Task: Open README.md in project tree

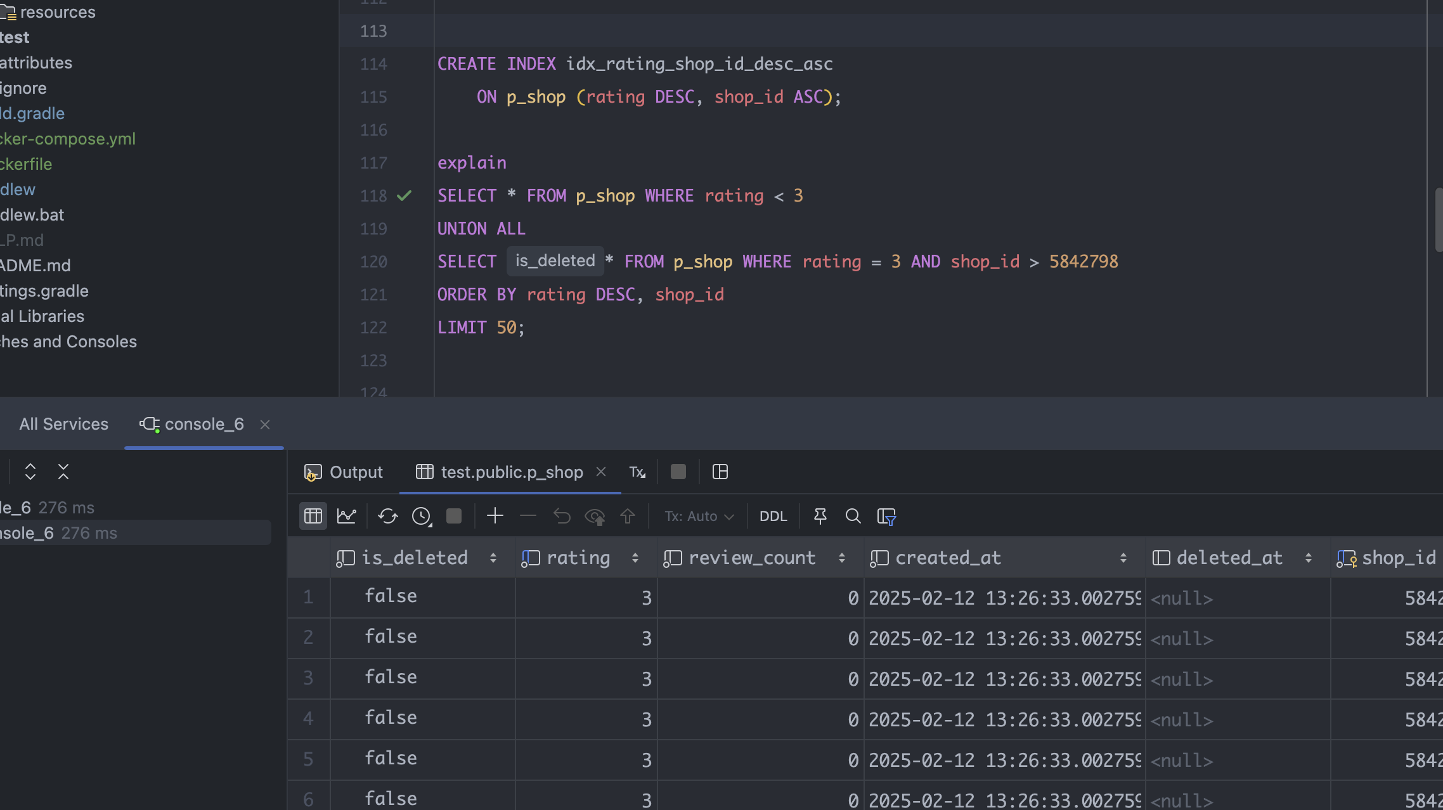Action: pos(36,266)
